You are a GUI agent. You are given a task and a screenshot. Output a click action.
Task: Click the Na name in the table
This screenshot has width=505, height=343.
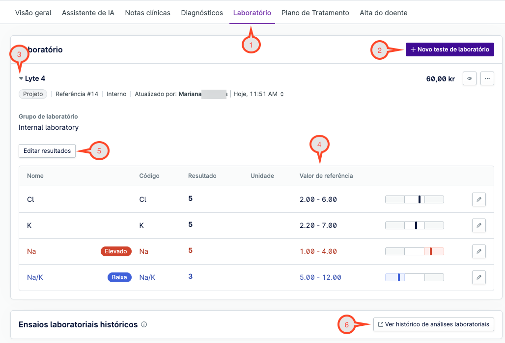click(31, 251)
